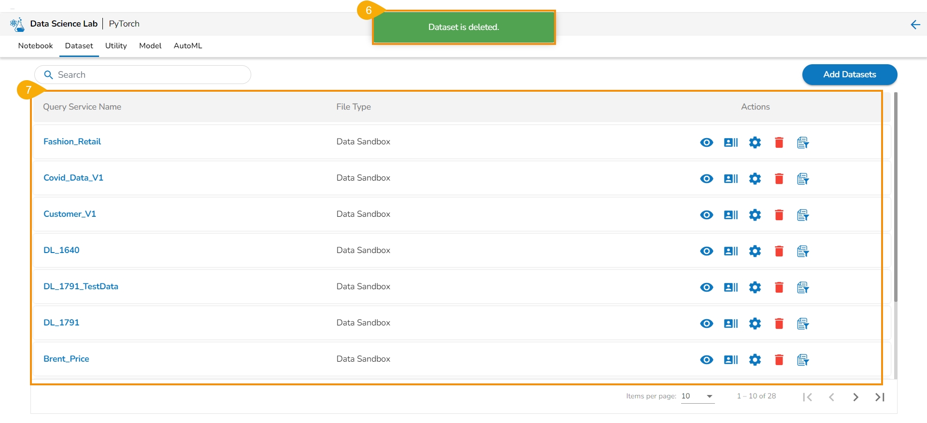Open data profile icon for Brent_Price
927x423 pixels.
[x=730, y=360]
